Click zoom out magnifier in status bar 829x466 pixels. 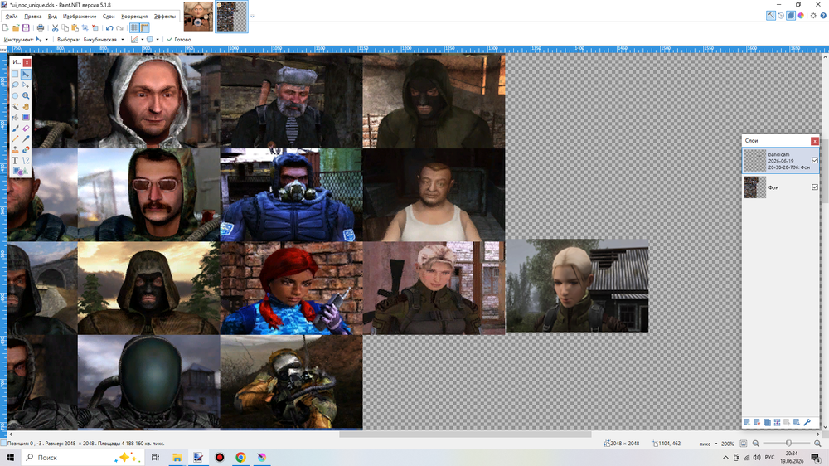[x=756, y=444]
